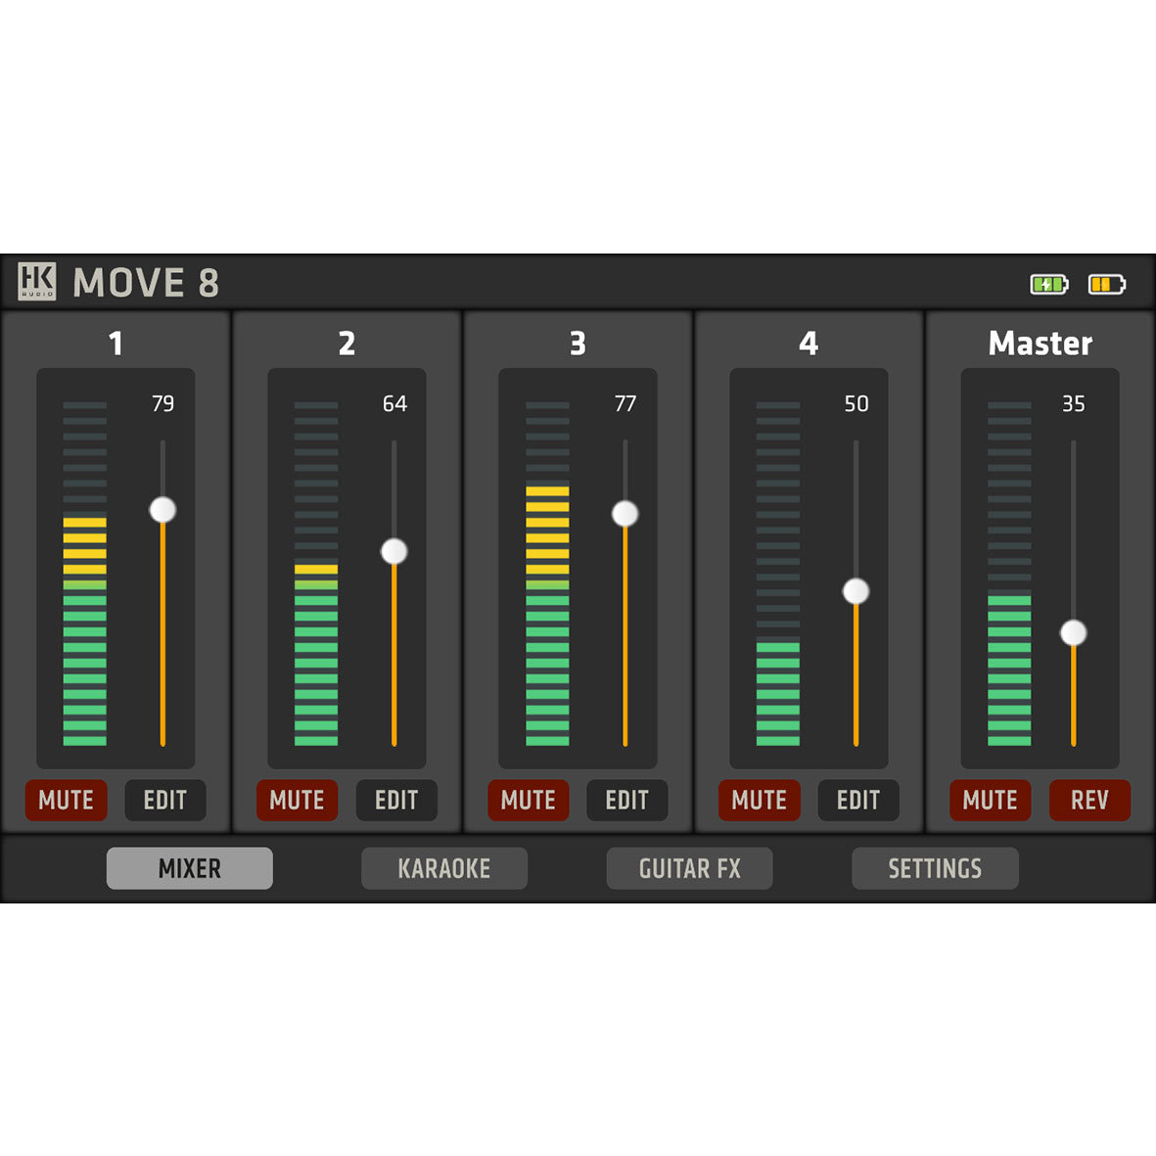
Task: Click channel 1 fader knob at 79
Action: 162,510
